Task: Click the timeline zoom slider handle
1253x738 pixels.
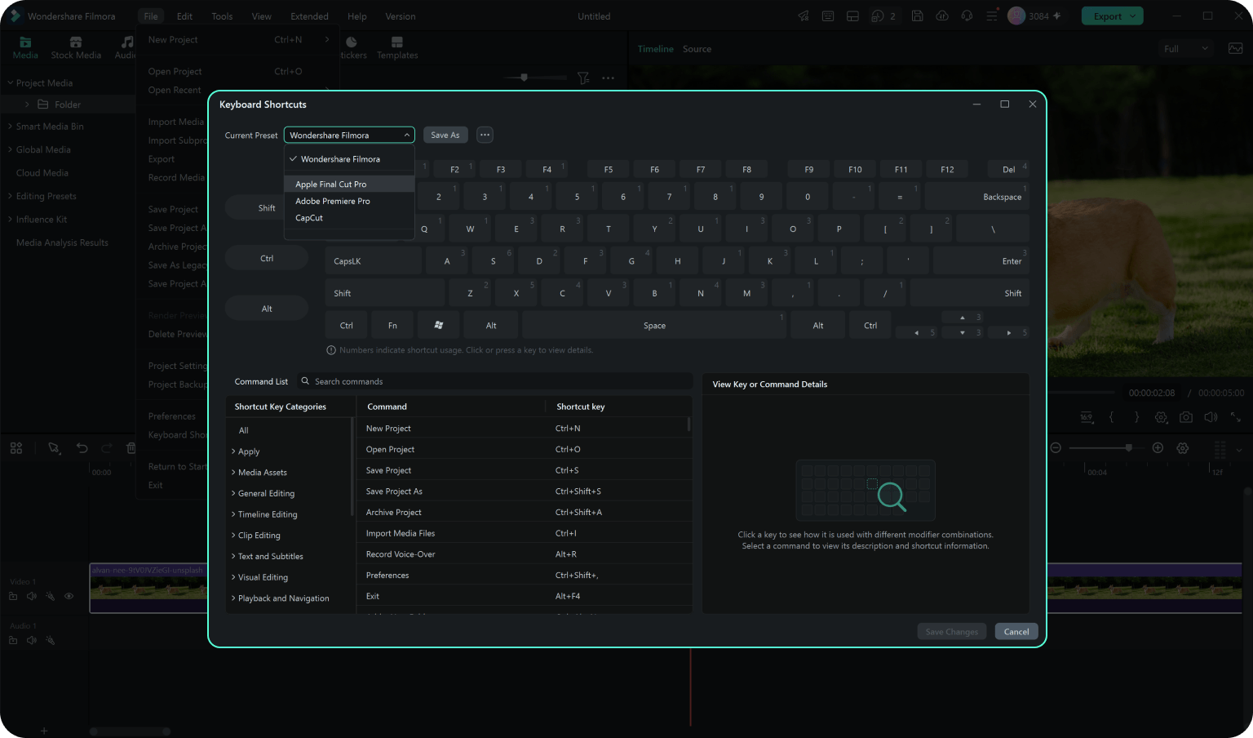Action: [1129, 447]
